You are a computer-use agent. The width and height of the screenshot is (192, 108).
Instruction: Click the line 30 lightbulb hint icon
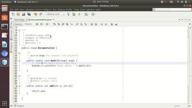16,86
